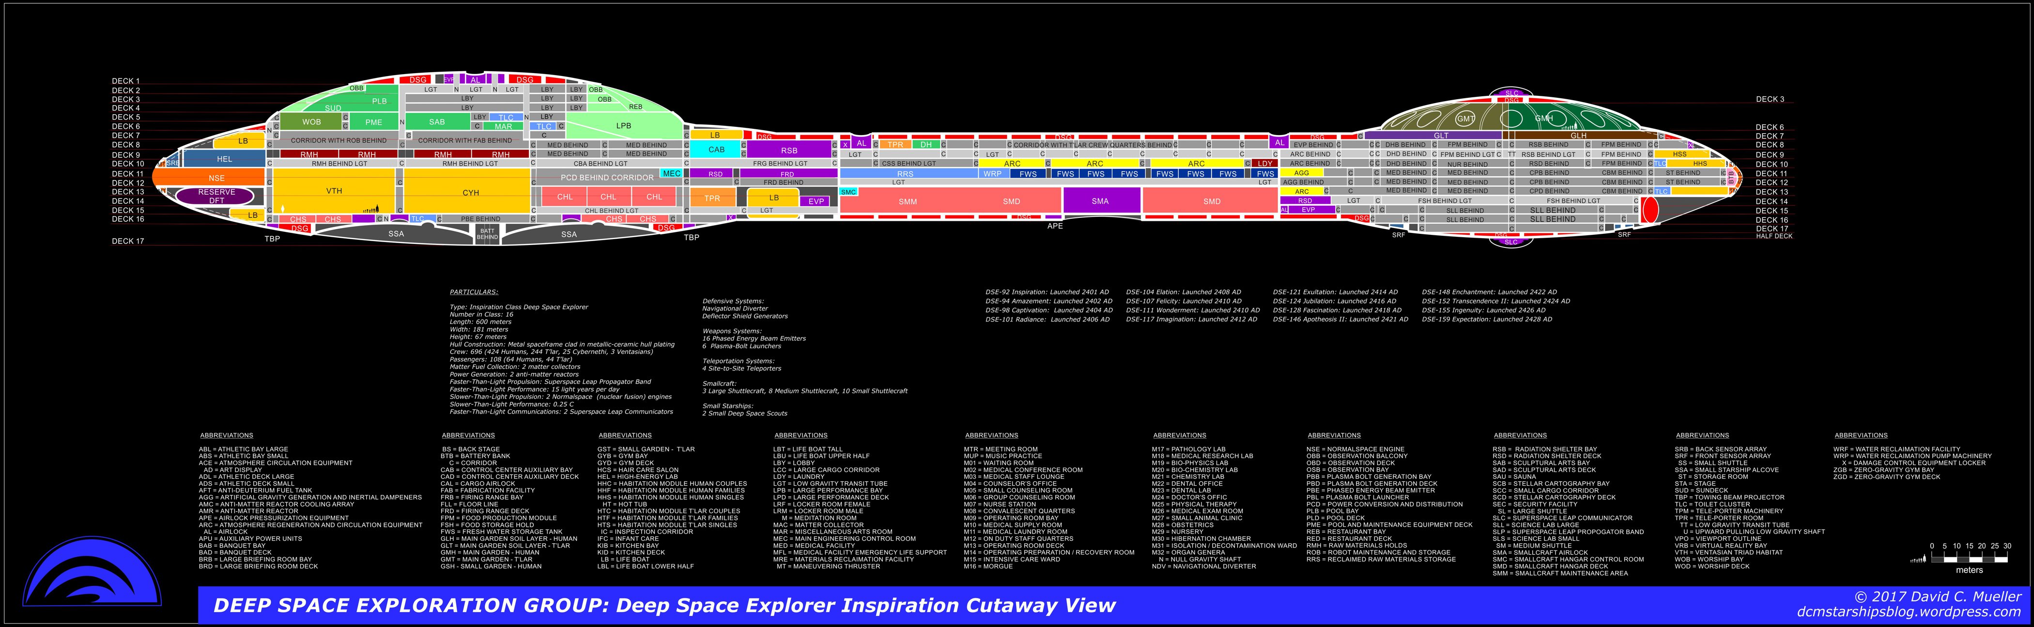Click the "DECK 4" label
This screenshot has height=627, width=2034.
coord(125,108)
